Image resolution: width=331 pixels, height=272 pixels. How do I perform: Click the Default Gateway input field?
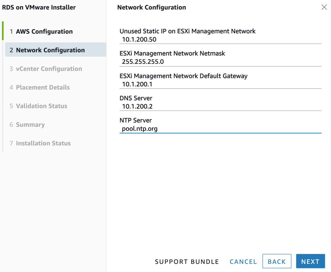[x=220, y=84]
